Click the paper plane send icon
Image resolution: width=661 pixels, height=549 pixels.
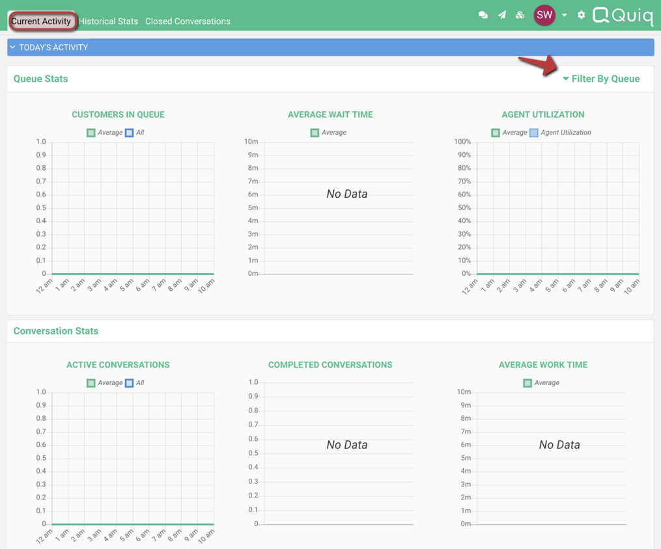(501, 15)
